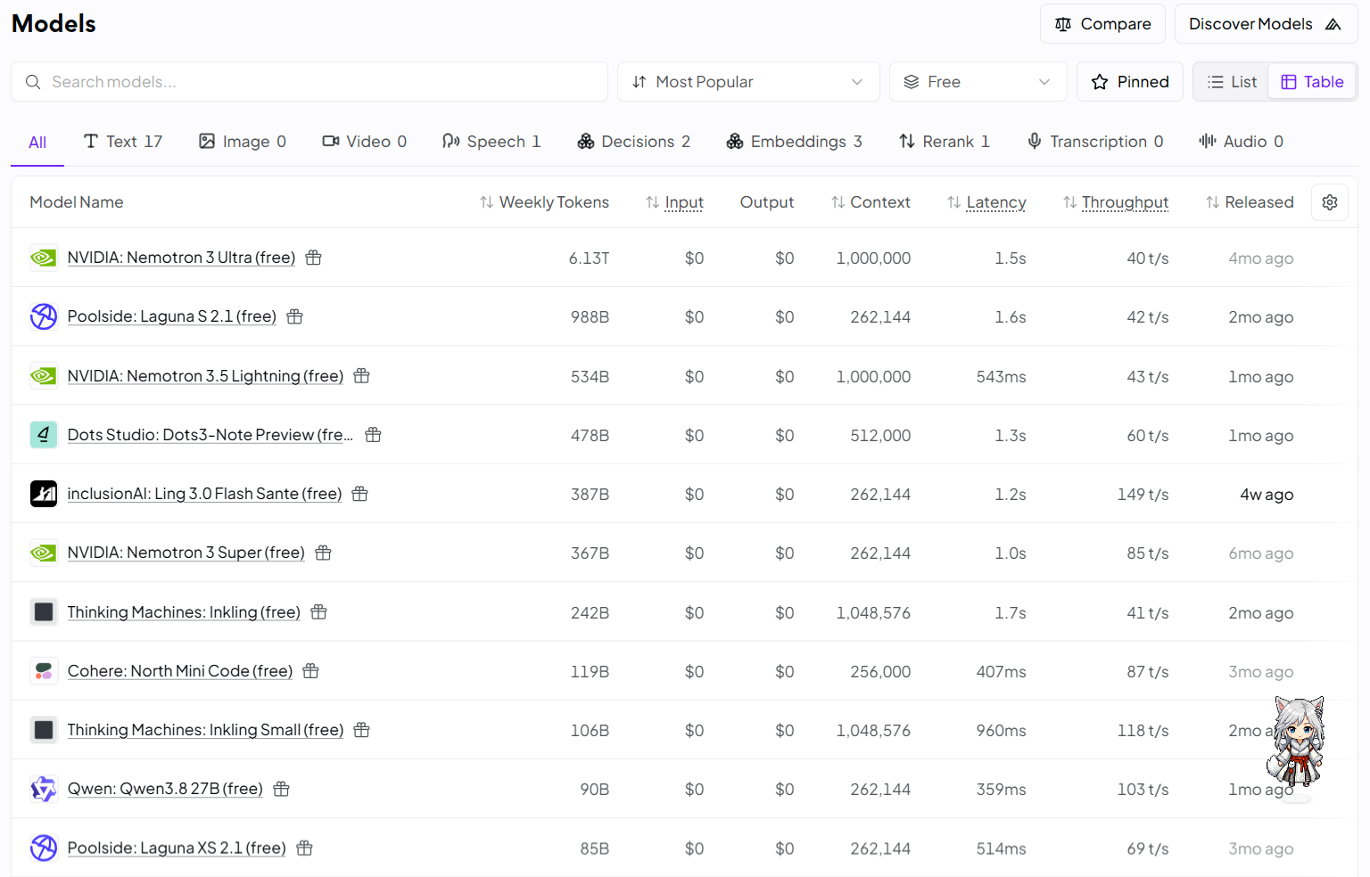The width and height of the screenshot is (1370, 877).
Task: Click the Compare button
Action: [1102, 24]
